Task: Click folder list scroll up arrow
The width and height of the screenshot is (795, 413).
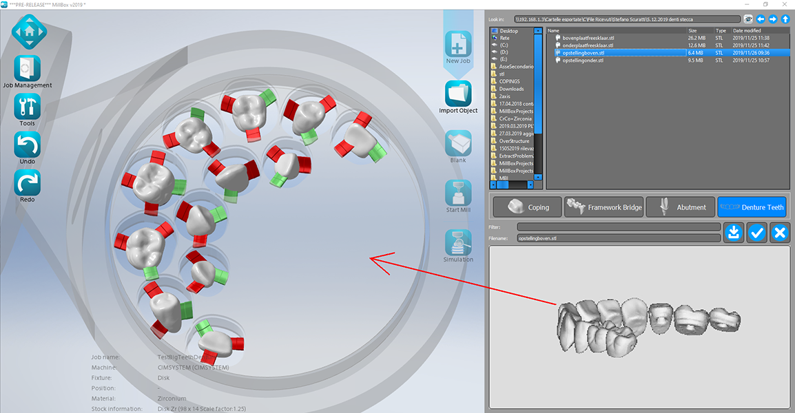Action: click(x=538, y=31)
